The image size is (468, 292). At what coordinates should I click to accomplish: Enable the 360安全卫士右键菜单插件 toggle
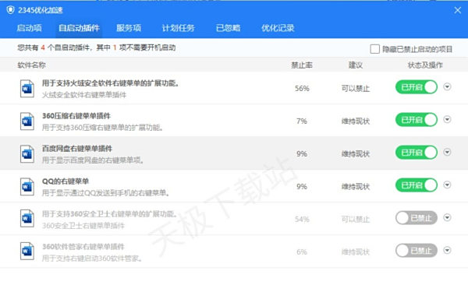tap(417, 218)
